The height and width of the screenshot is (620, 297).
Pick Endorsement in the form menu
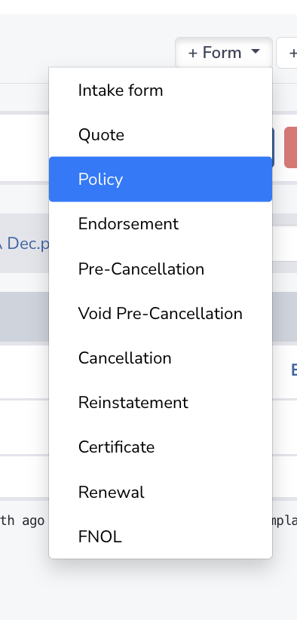click(161, 224)
